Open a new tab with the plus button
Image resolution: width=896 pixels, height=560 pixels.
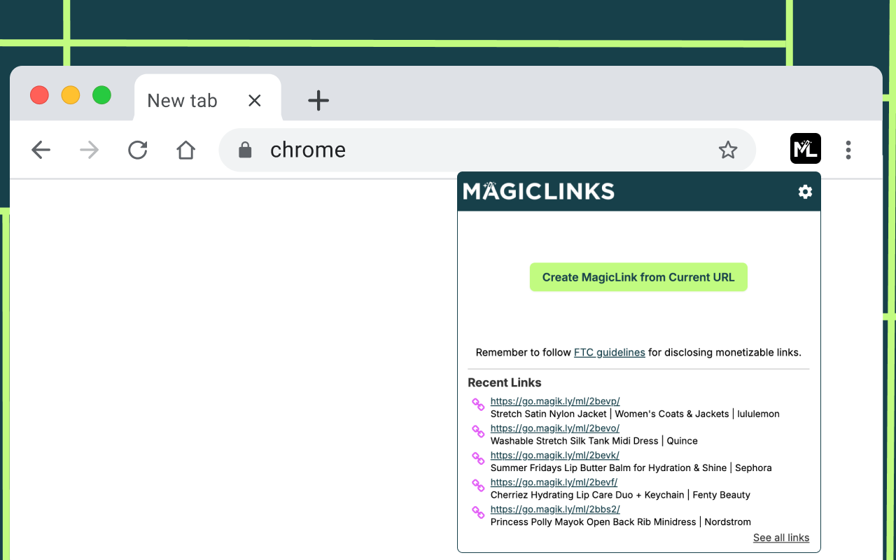click(x=318, y=100)
